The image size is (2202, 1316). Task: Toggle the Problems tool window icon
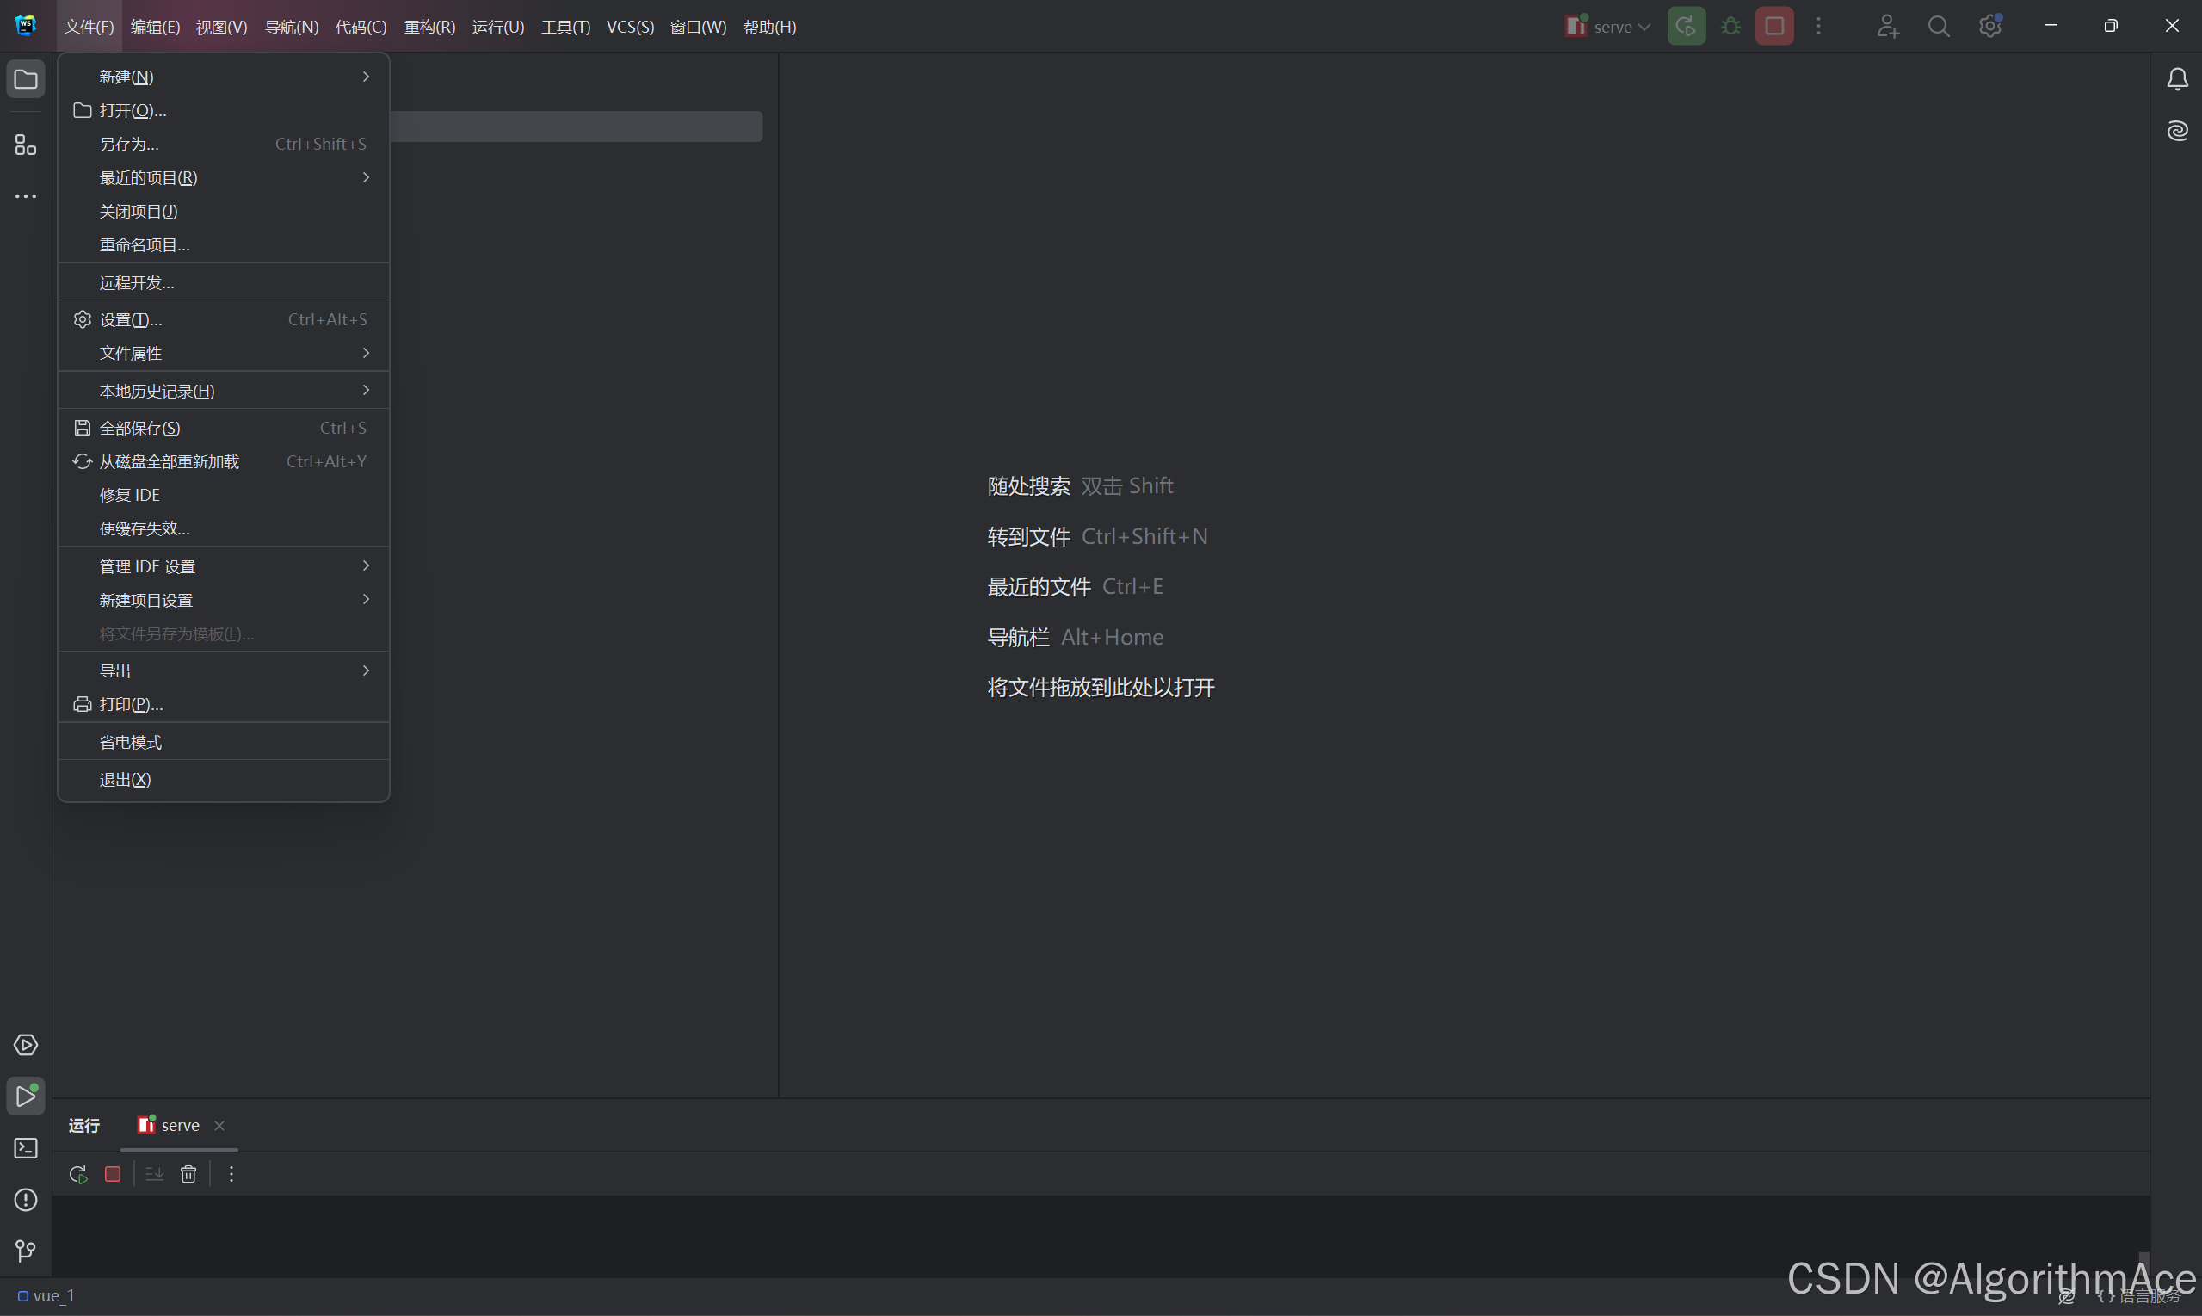26,1200
